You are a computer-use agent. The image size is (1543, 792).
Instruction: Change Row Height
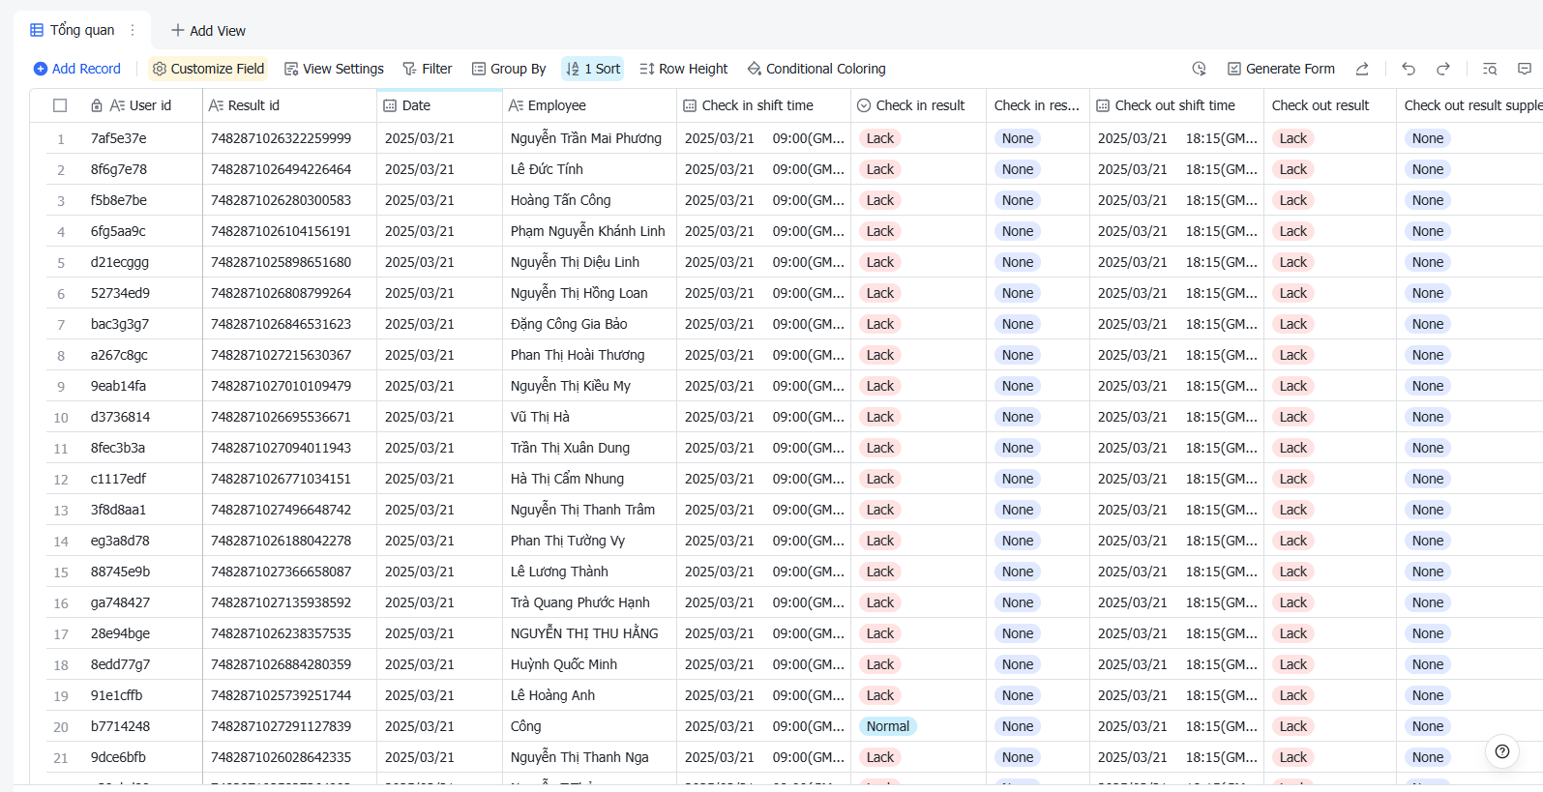[x=684, y=69]
